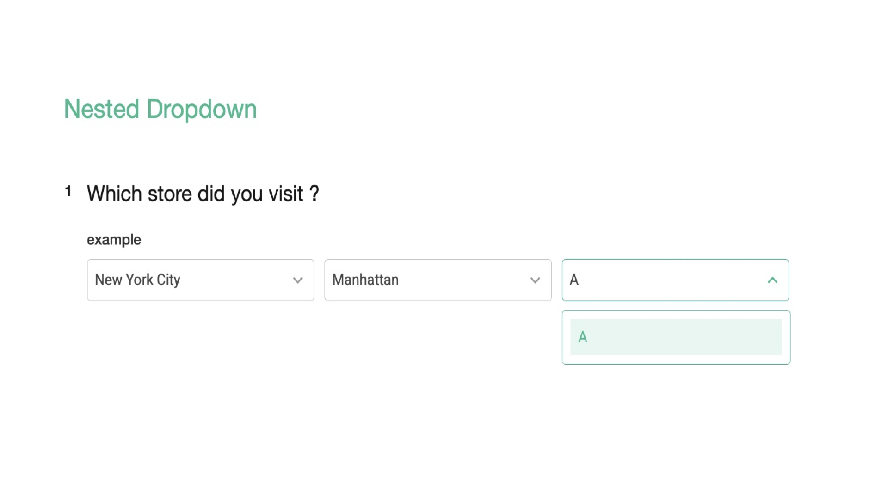Click the word "store" in the question
Viewport: 888px width, 499px height.
(x=170, y=194)
